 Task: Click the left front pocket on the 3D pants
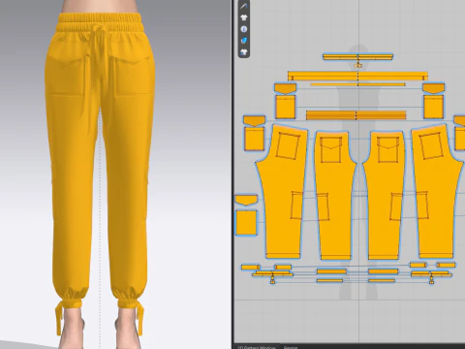pyautogui.click(x=68, y=76)
